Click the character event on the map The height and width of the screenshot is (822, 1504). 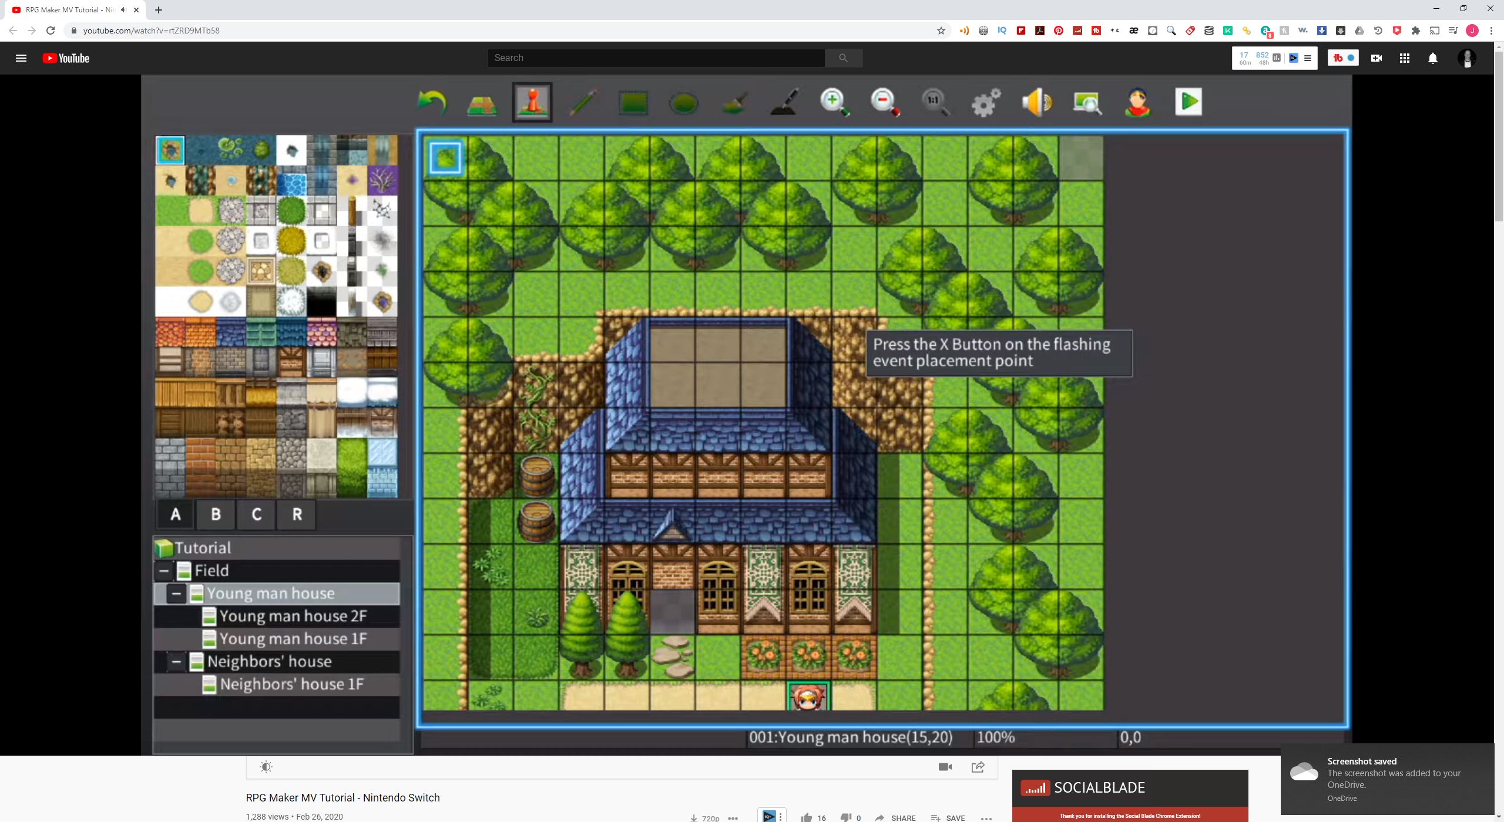[809, 696]
